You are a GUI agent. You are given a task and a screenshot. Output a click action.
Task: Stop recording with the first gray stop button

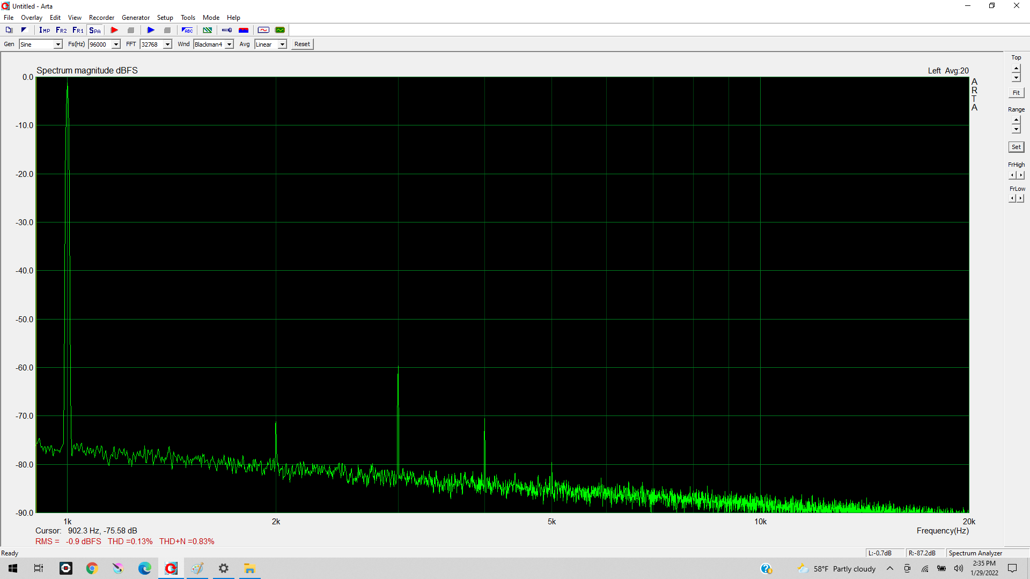[131, 30]
